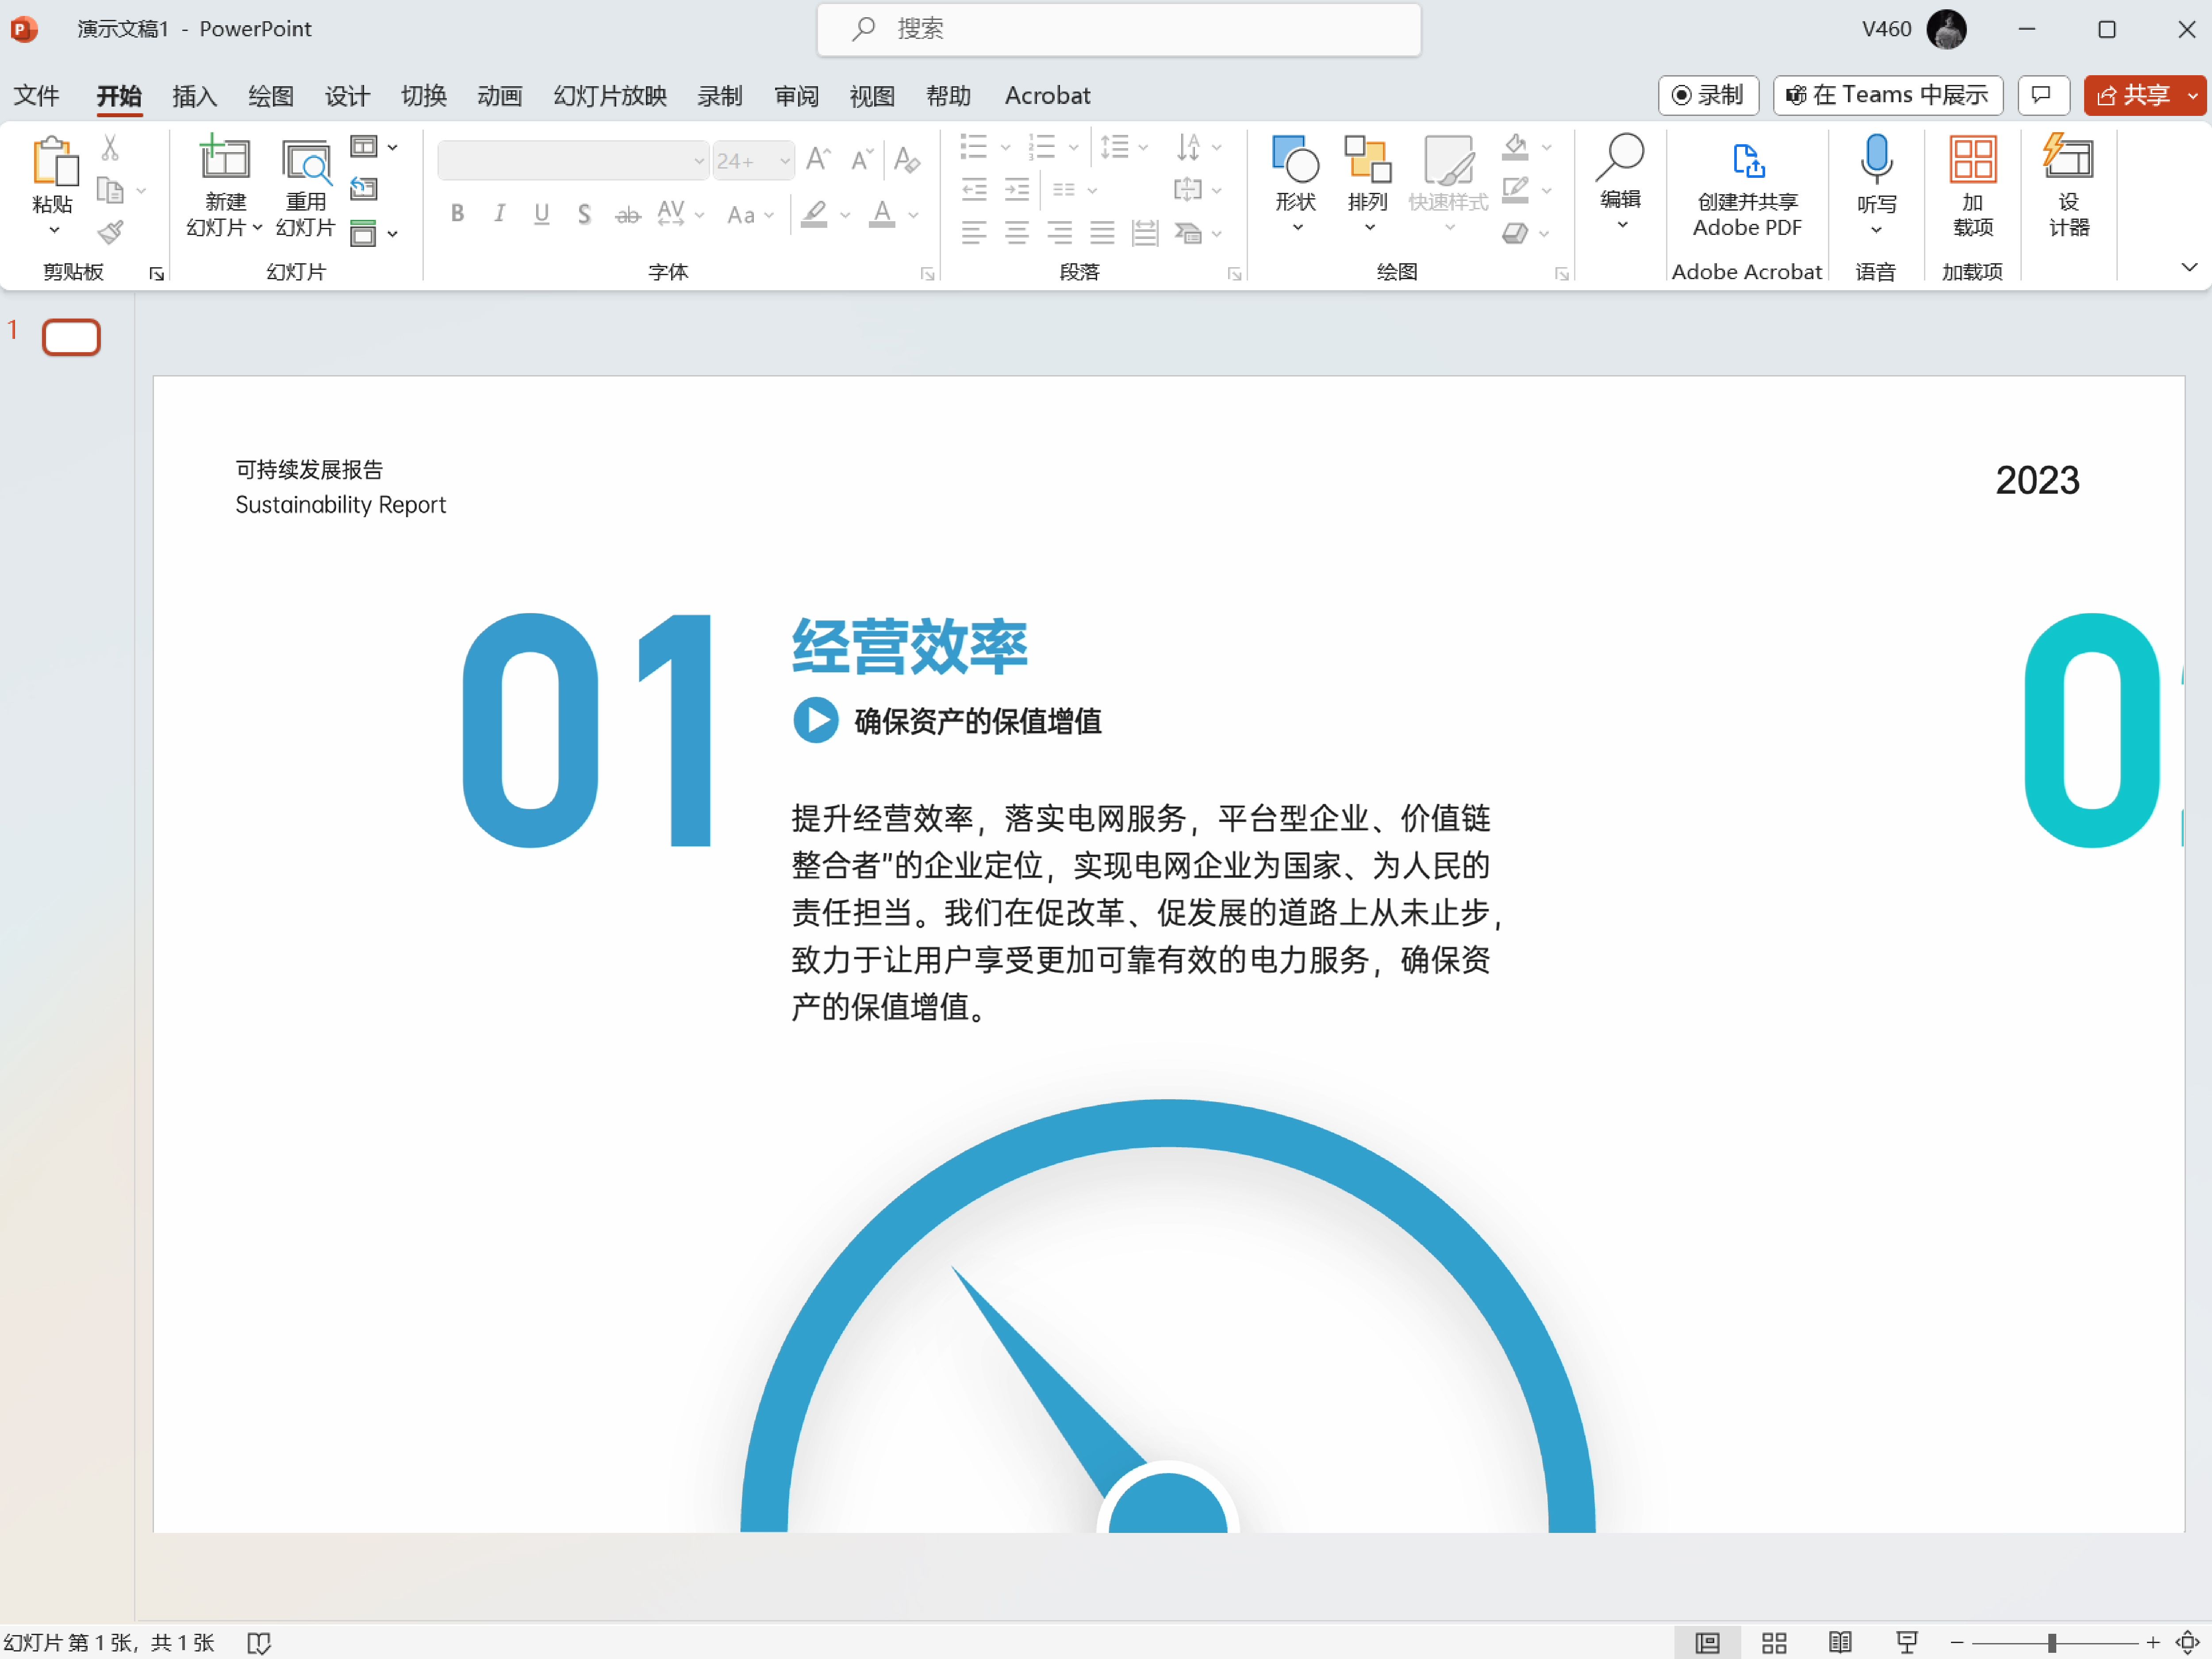Toggle bold formatting on selected text

tap(457, 213)
